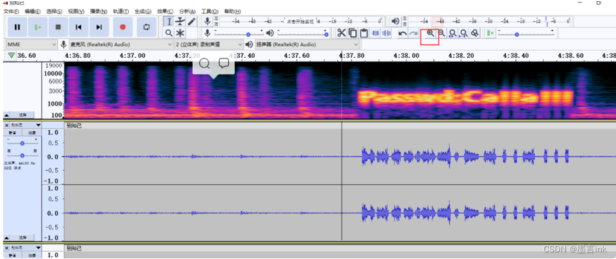Start recording with the red Record button
This screenshot has height=259, width=616.
[x=123, y=27]
